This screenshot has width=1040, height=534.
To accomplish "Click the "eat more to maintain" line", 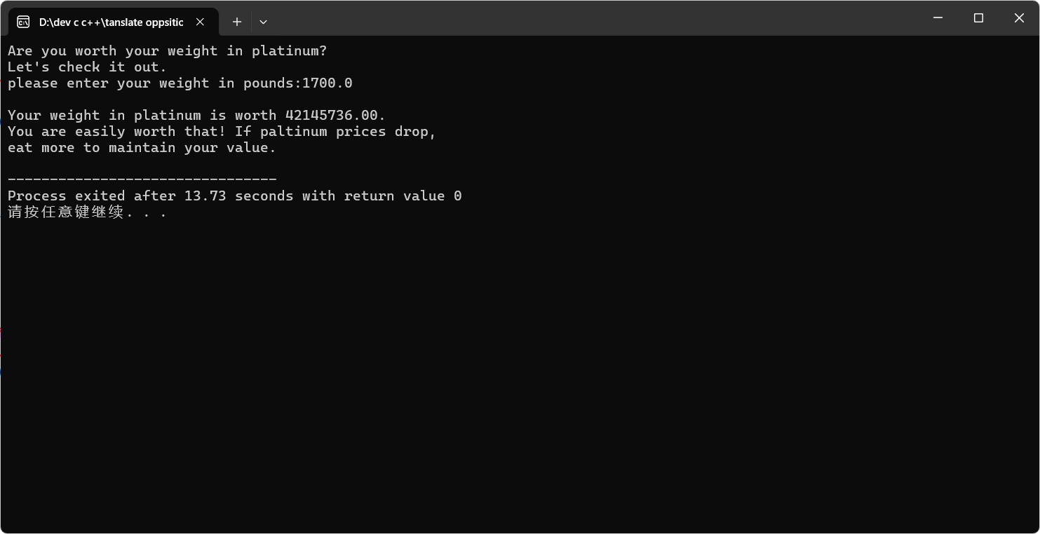I will pyautogui.click(x=142, y=148).
